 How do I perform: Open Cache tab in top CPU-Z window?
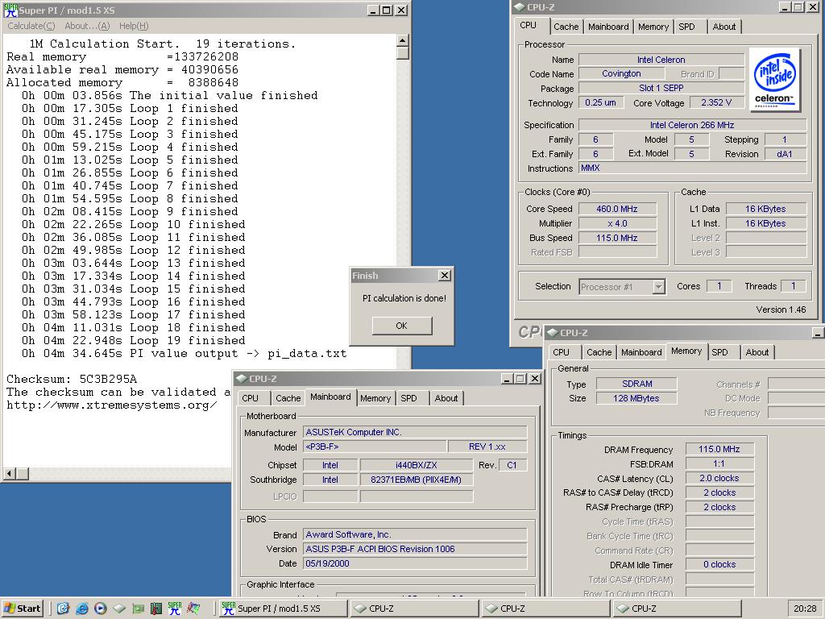(x=566, y=27)
